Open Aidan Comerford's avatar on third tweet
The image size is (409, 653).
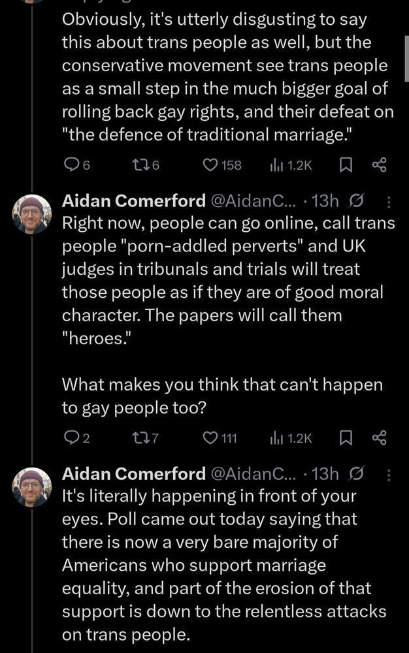(x=32, y=487)
